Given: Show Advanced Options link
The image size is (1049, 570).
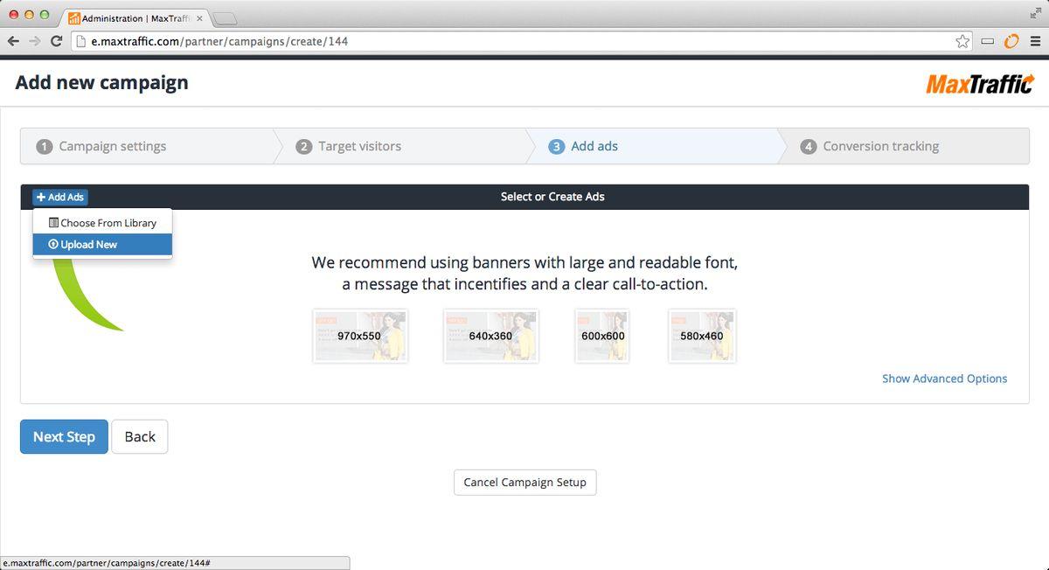Looking at the screenshot, I should click(x=944, y=379).
